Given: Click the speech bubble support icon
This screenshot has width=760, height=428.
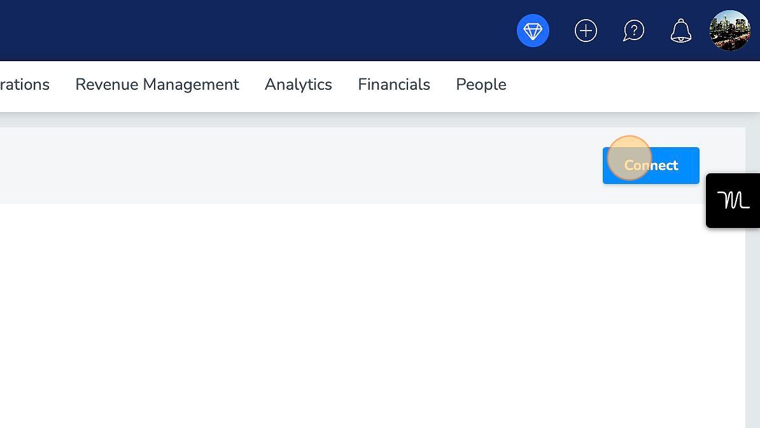Looking at the screenshot, I should click(633, 31).
